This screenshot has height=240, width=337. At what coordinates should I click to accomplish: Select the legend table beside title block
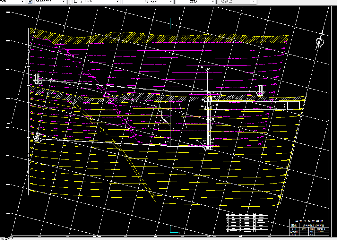tap(247, 223)
